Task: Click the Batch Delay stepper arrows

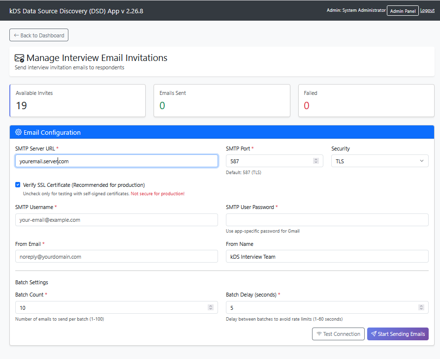Action: [x=421, y=307]
